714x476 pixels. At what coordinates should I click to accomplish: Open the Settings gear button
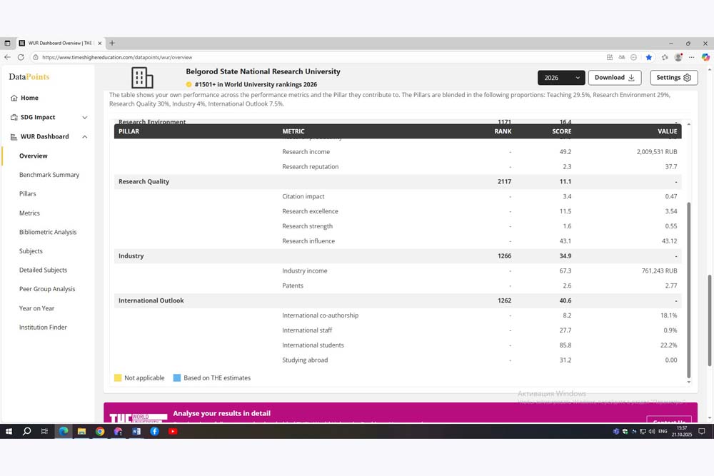[x=673, y=78]
